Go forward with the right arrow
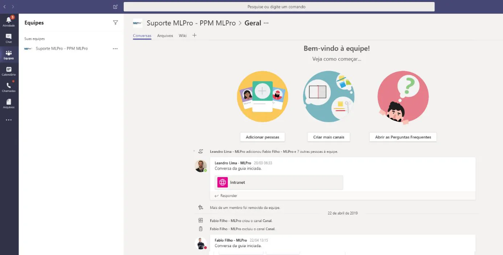This screenshot has width=503, height=255. (x=13, y=7)
